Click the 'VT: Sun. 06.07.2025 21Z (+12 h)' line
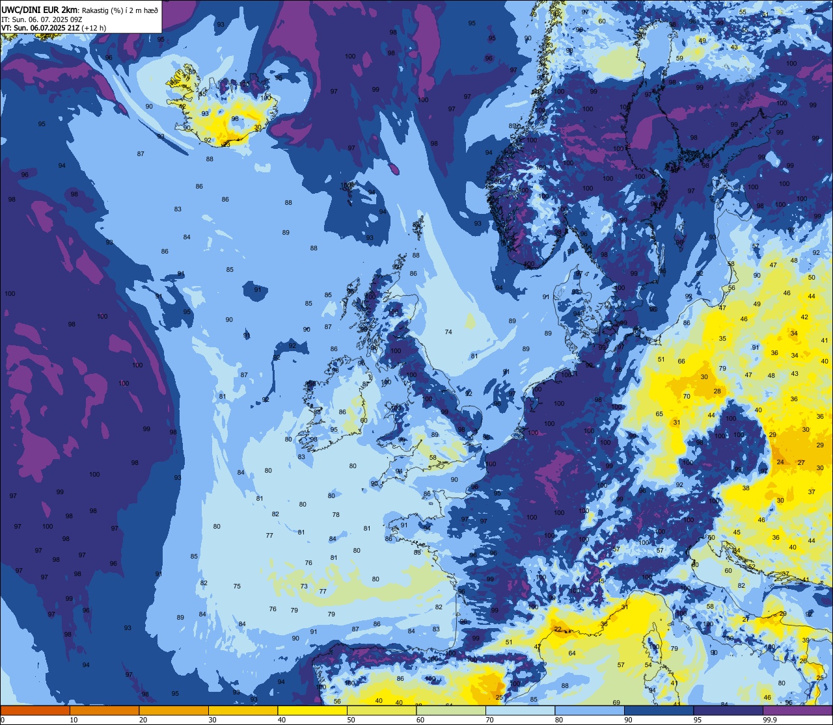Viewport: 833px width, 725px height. pos(53,27)
